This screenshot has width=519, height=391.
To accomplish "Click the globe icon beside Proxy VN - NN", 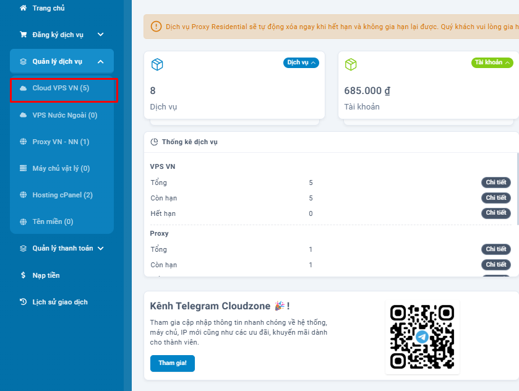I will (24, 142).
